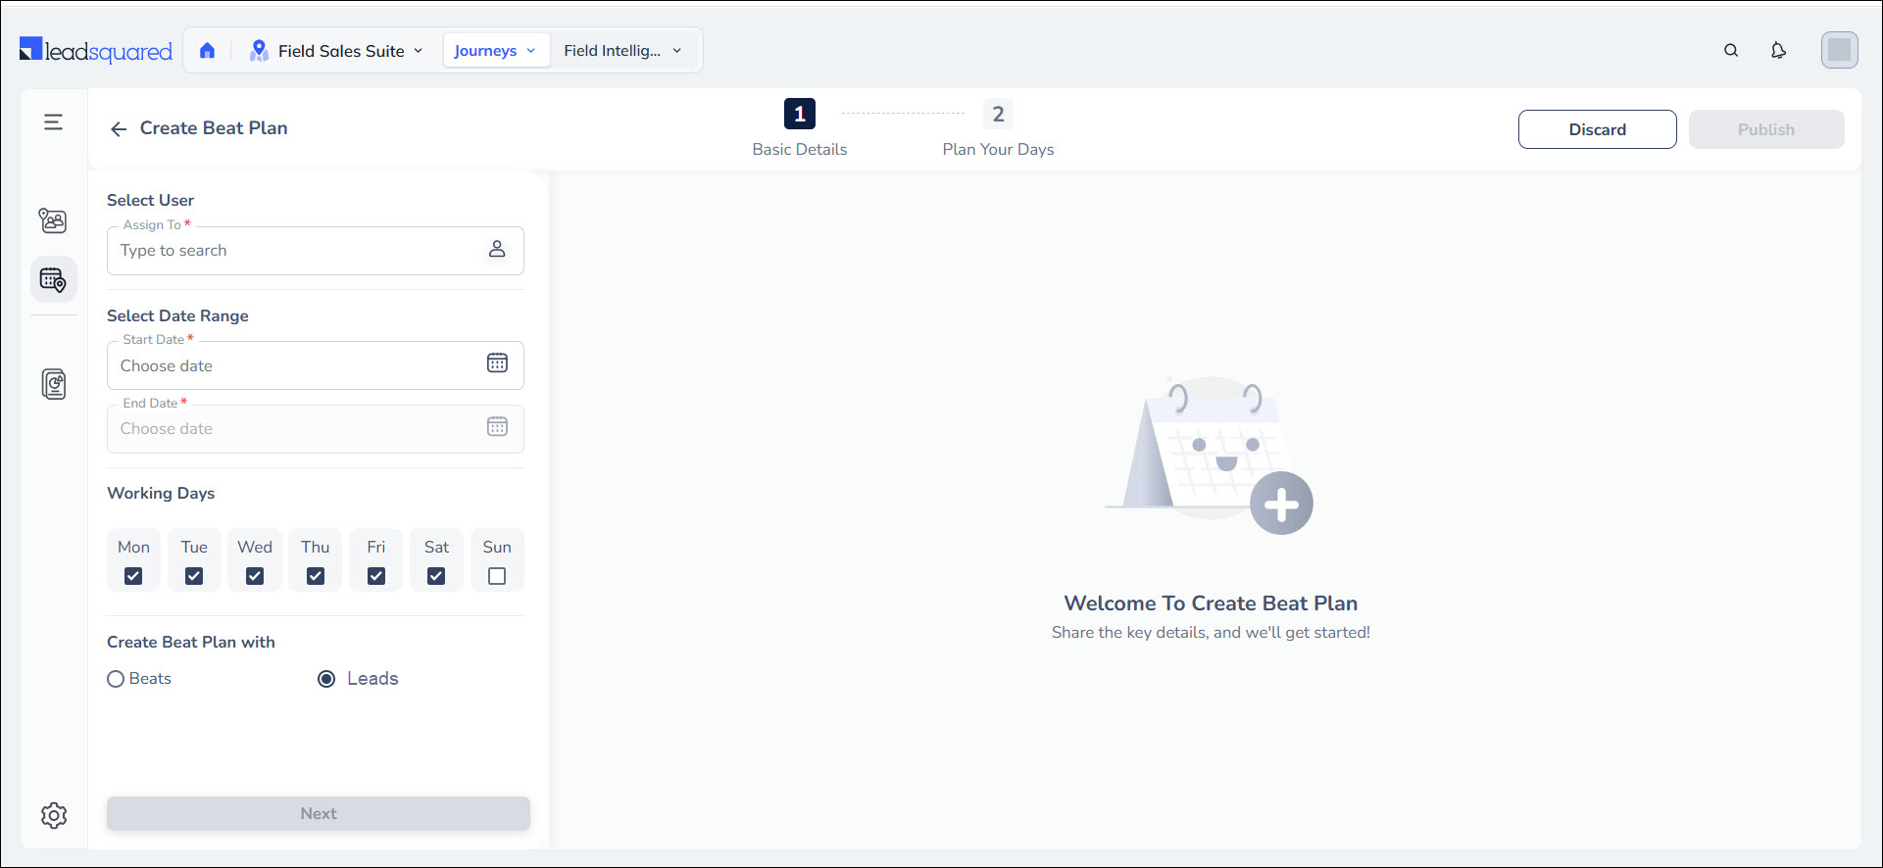
Task: Expand the Journeys dropdown menu
Action: [x=494, y=51]
